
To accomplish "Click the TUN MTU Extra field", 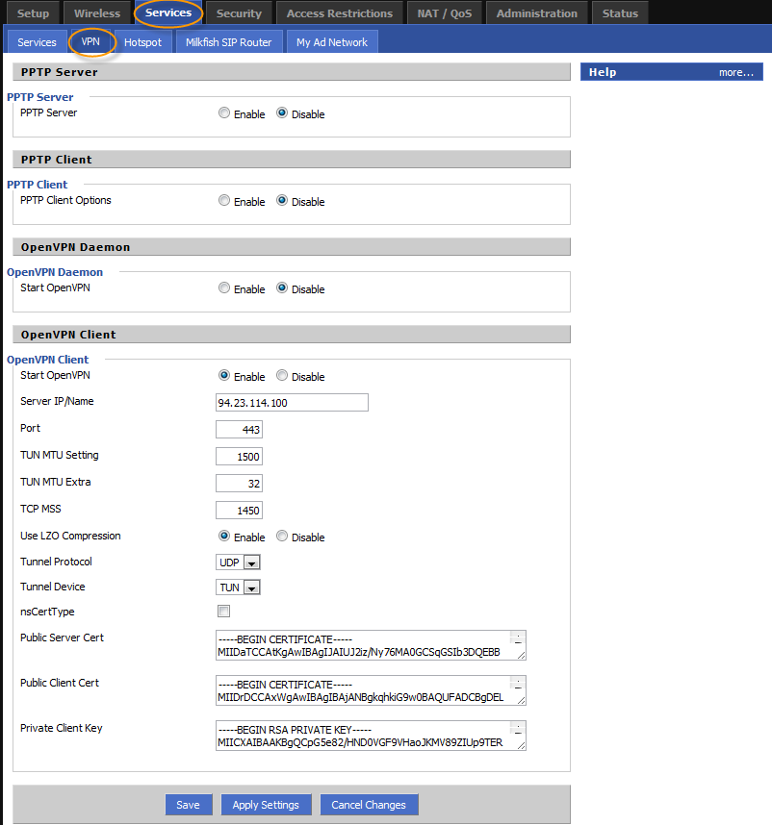I will (x=239, y=483).
